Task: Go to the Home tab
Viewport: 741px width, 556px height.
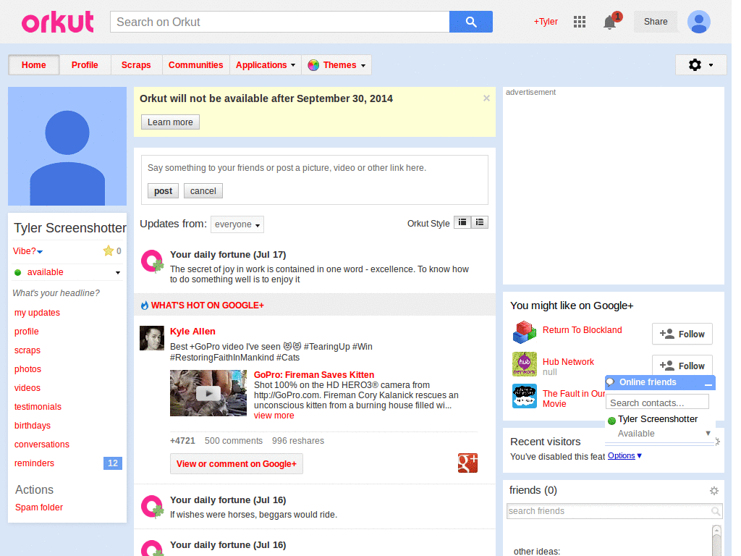Action: click(34, 65)
